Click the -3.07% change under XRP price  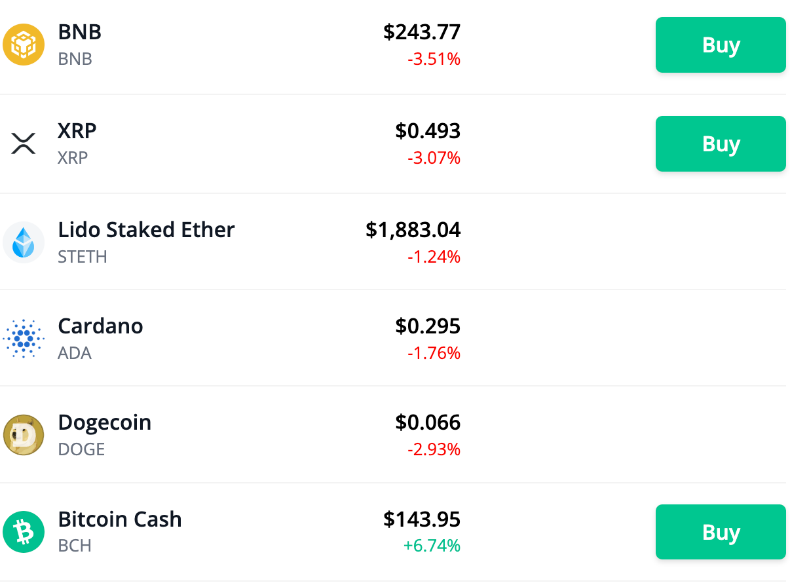[x=435, y=158]
